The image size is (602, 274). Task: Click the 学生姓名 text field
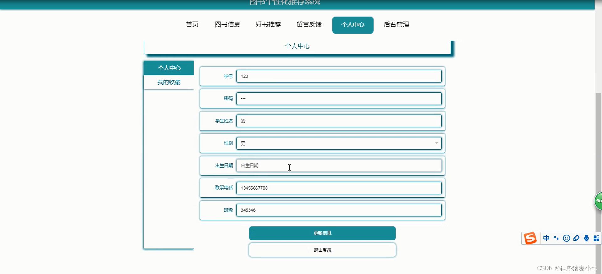(339, 121)
